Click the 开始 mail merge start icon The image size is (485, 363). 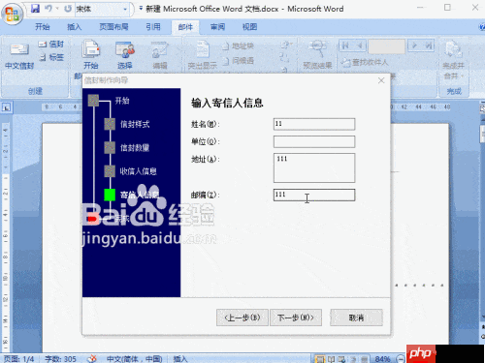point(90,54)
